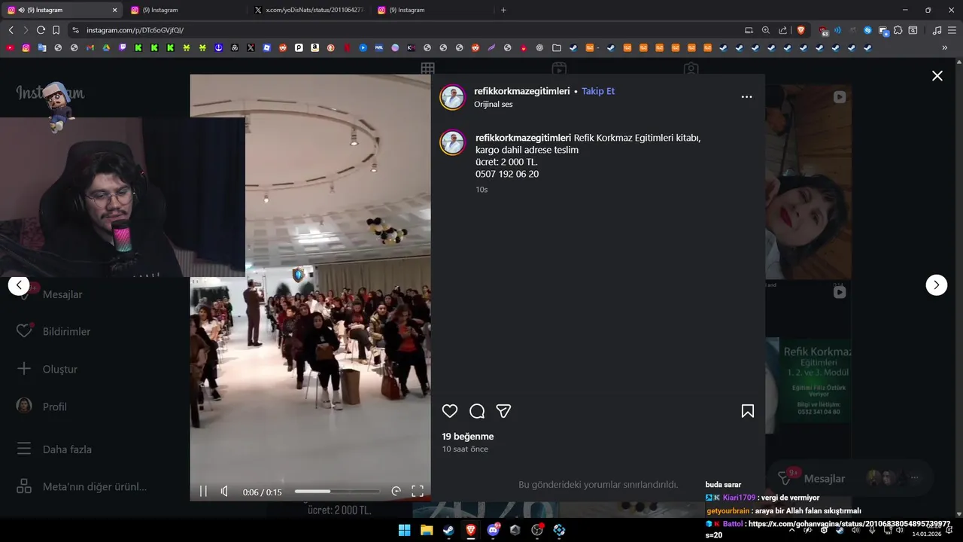
Task: Open the Twitch bookmark
Action: (123, 47)
